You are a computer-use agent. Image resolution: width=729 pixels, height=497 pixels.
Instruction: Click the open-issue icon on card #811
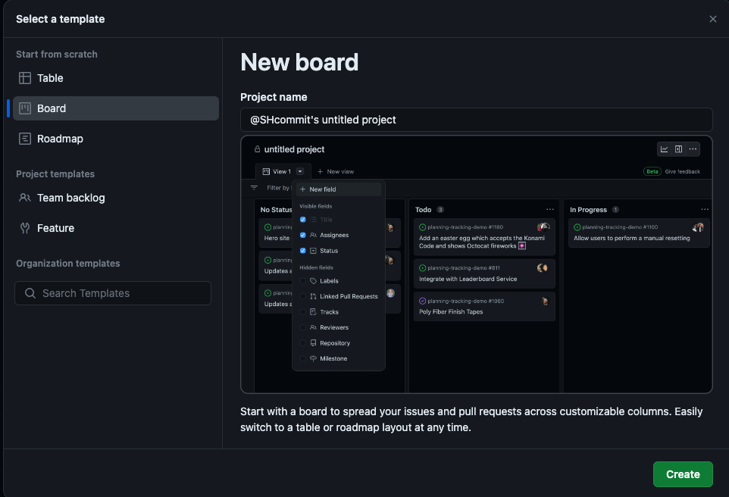point(422,267)
